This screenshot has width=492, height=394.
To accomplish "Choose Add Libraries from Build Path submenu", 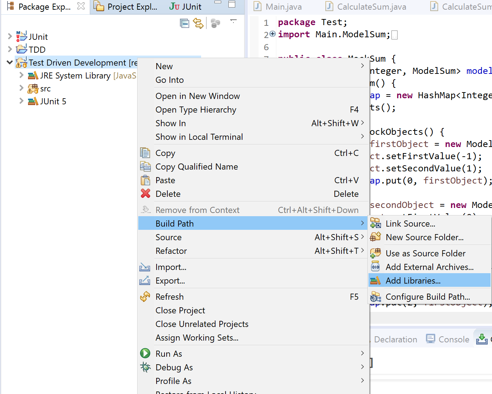I will click(x=413, y=281).
